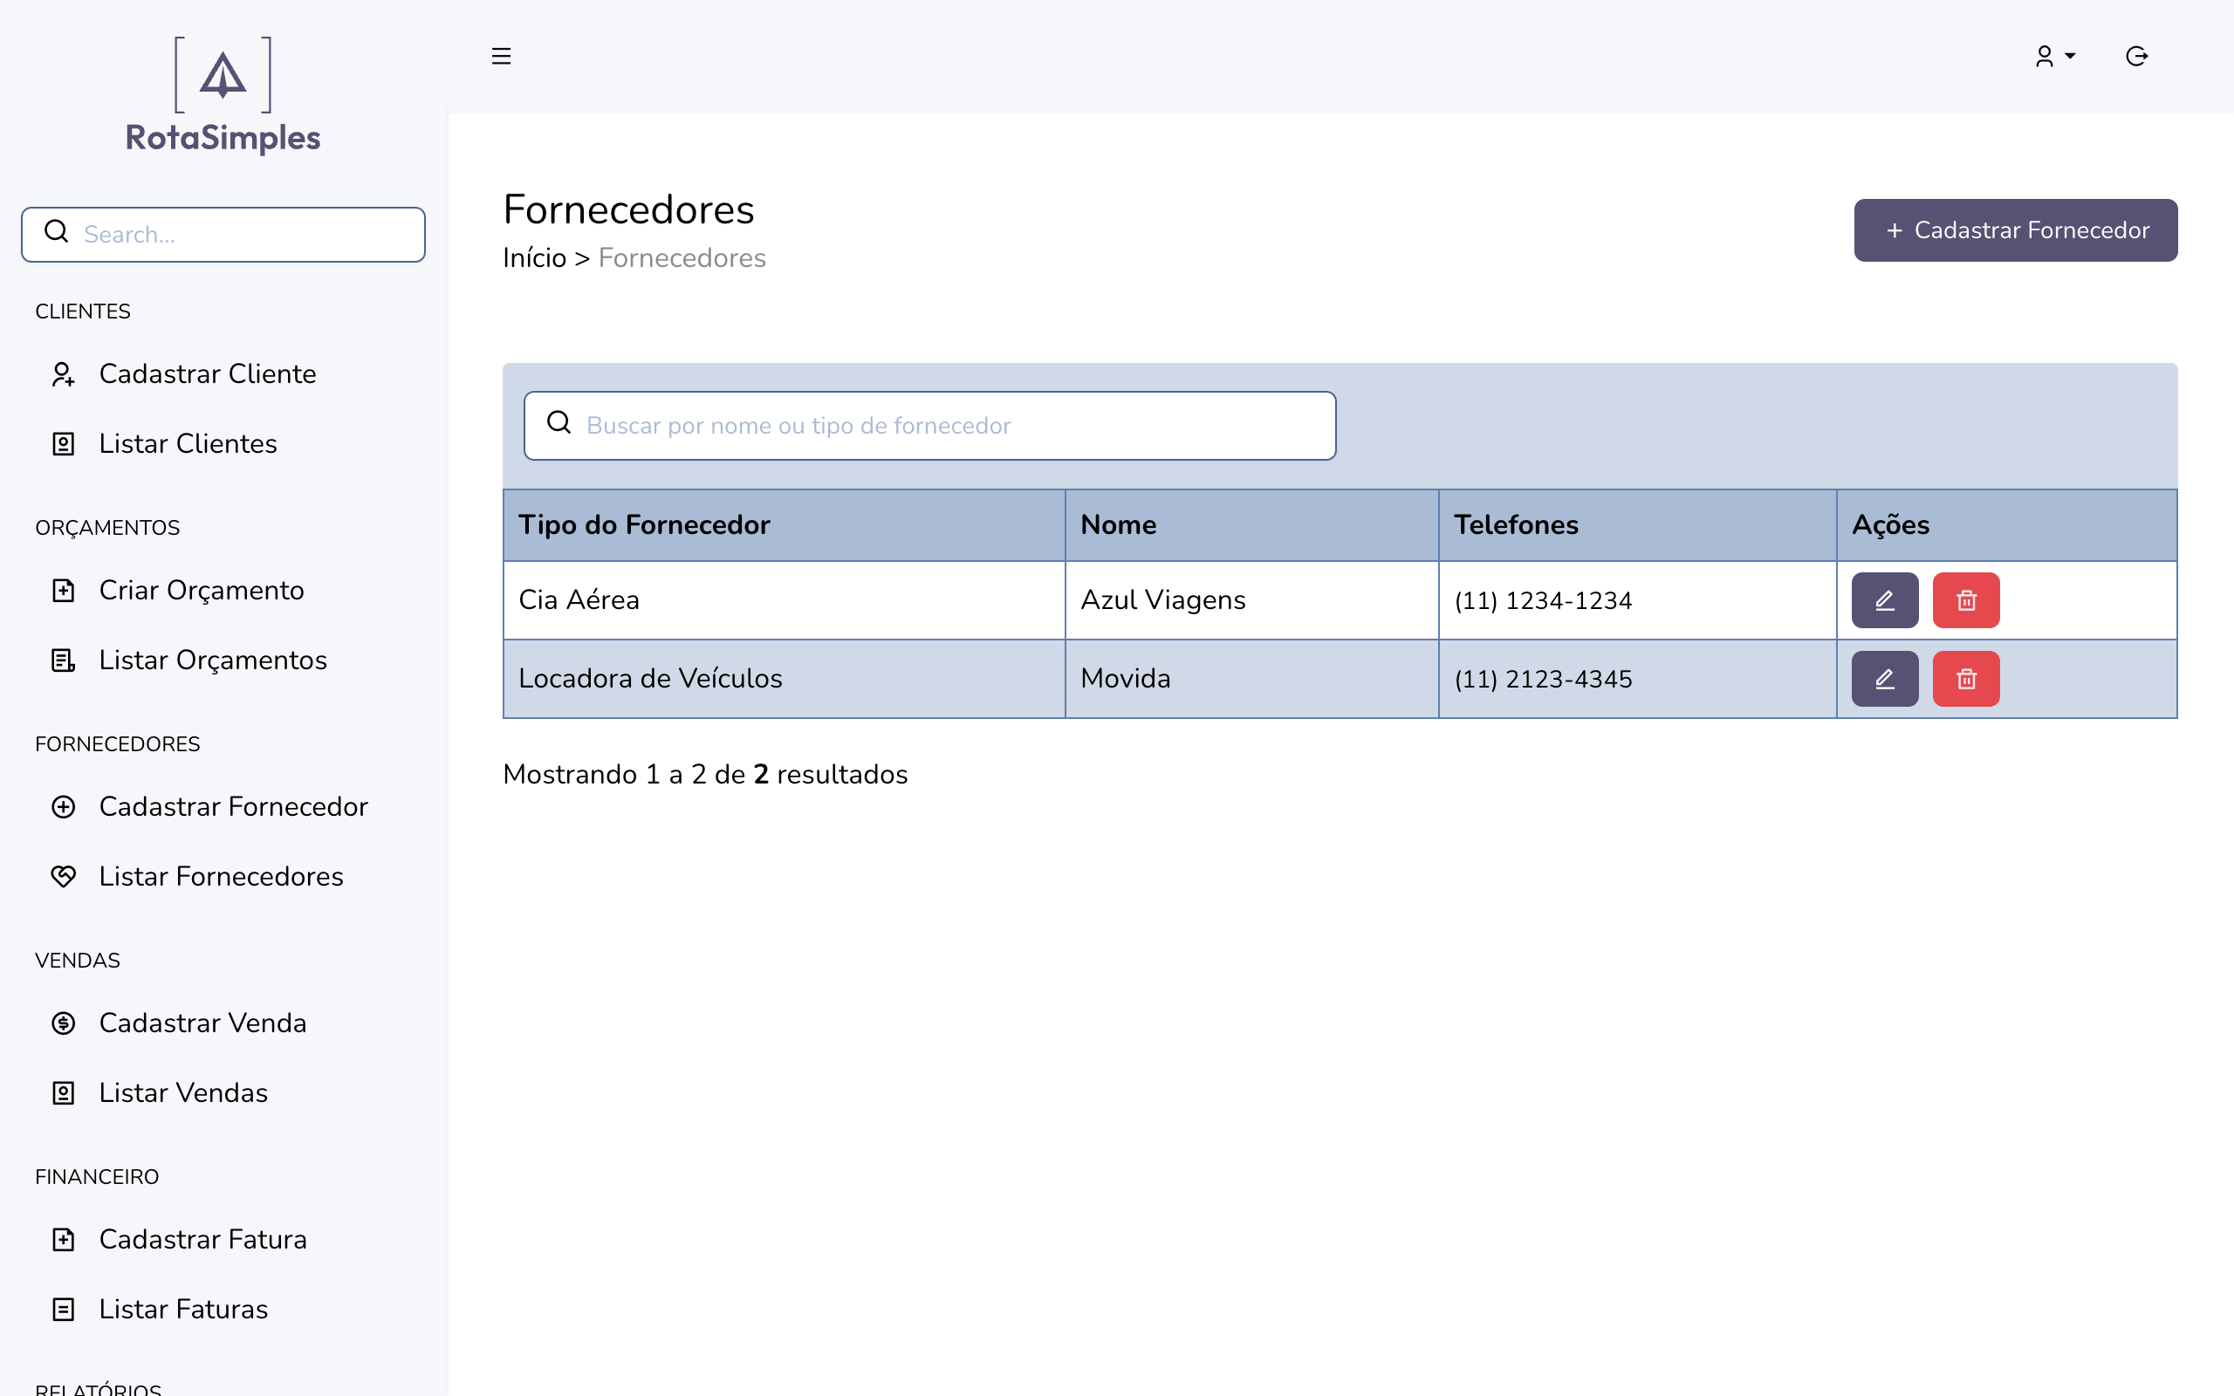Click the file-plus icon beside Criar Orçamento
Screen dimensions: 2234x1396
(x=63, y=590)
